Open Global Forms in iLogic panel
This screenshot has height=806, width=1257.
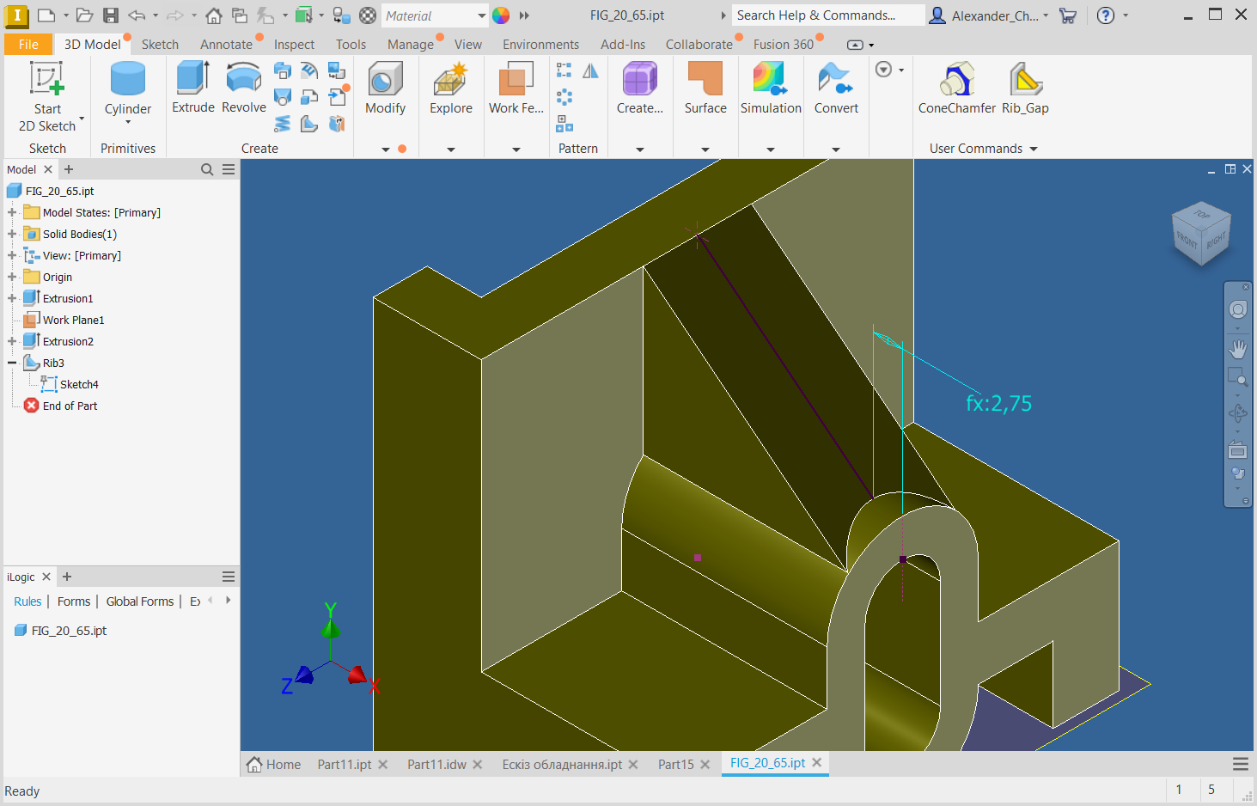coord(139,601)
